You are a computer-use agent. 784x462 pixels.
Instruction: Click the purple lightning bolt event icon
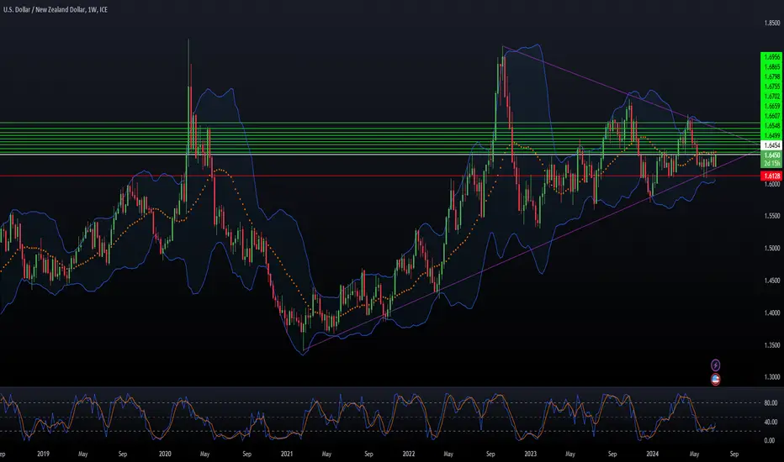tap(716, 365)
